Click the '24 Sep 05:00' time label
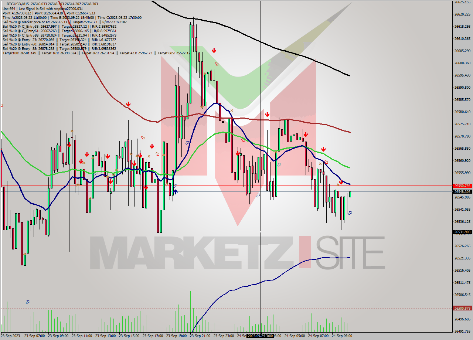The height and width of the screenshot is (340, 473). pyautogui.click(x=295, y=336)
